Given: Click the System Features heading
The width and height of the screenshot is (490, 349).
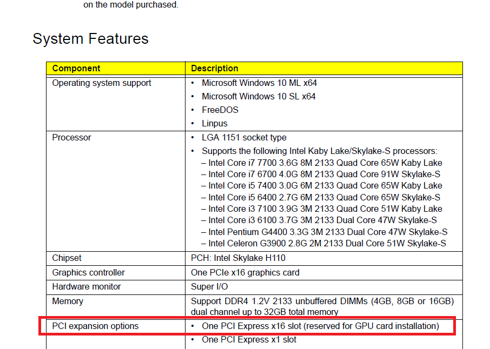Looking at the screenshot, I should click(91, 39).
